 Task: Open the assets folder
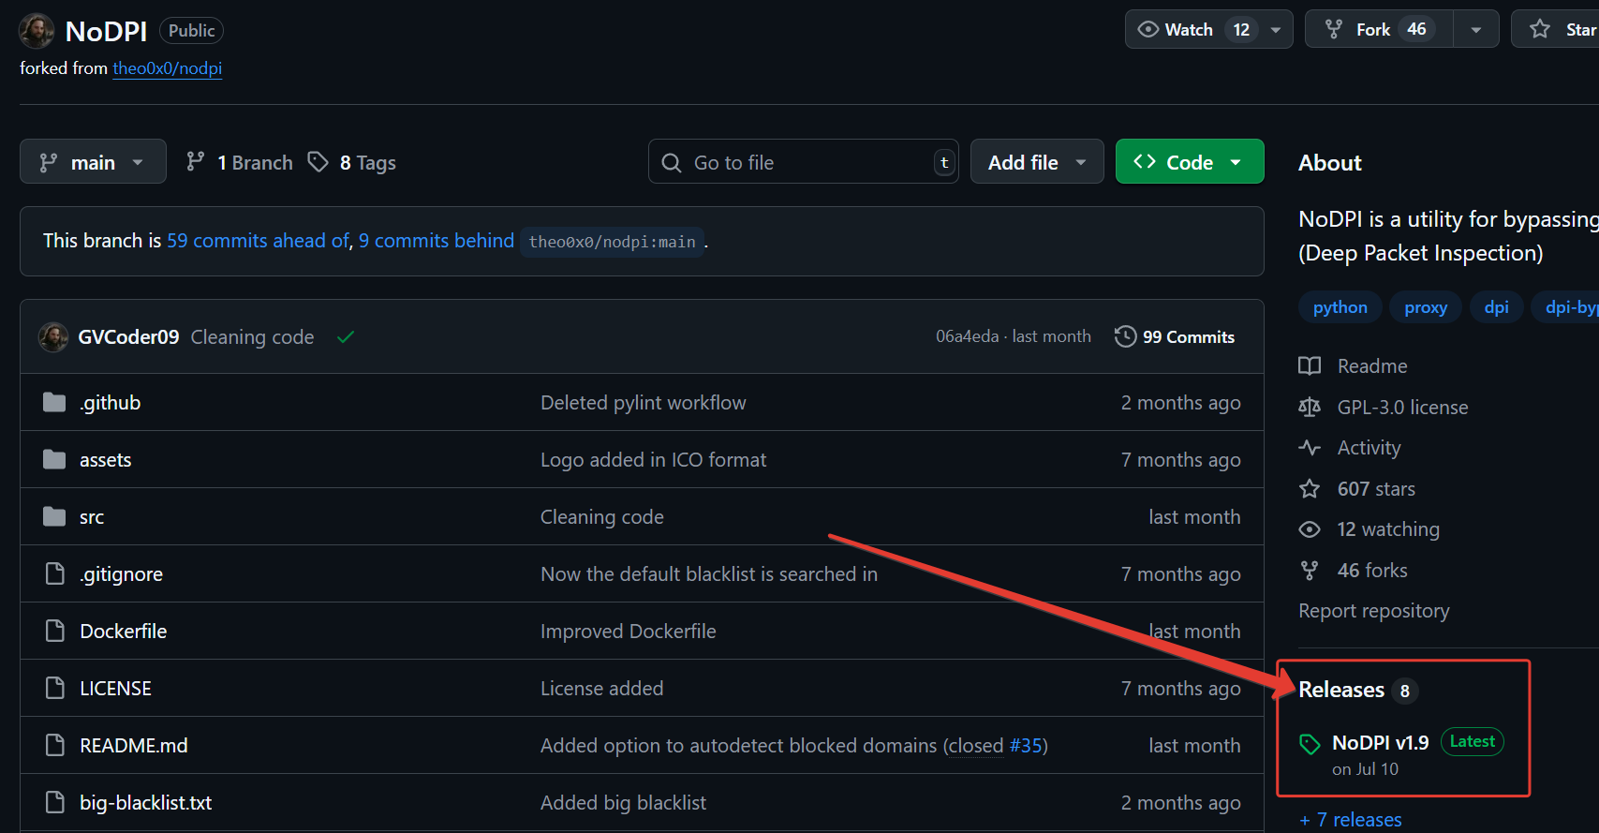click(105, 460)
